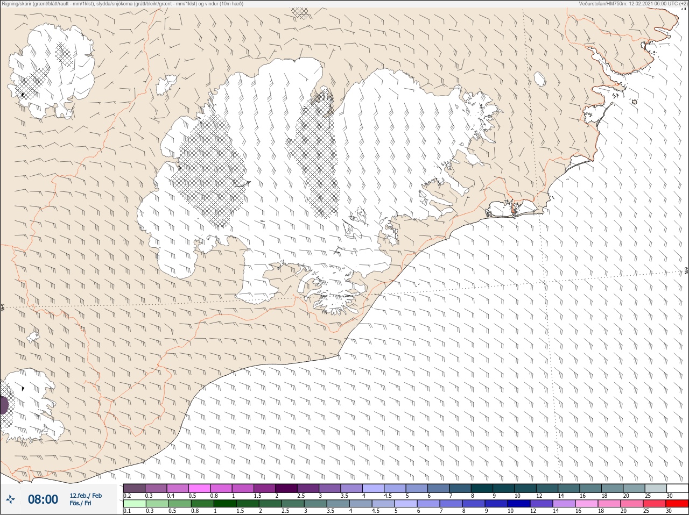Pick the white swatch above 30 in legend
The width and height of the screenshot is (689, 515).
coord(677,488)
